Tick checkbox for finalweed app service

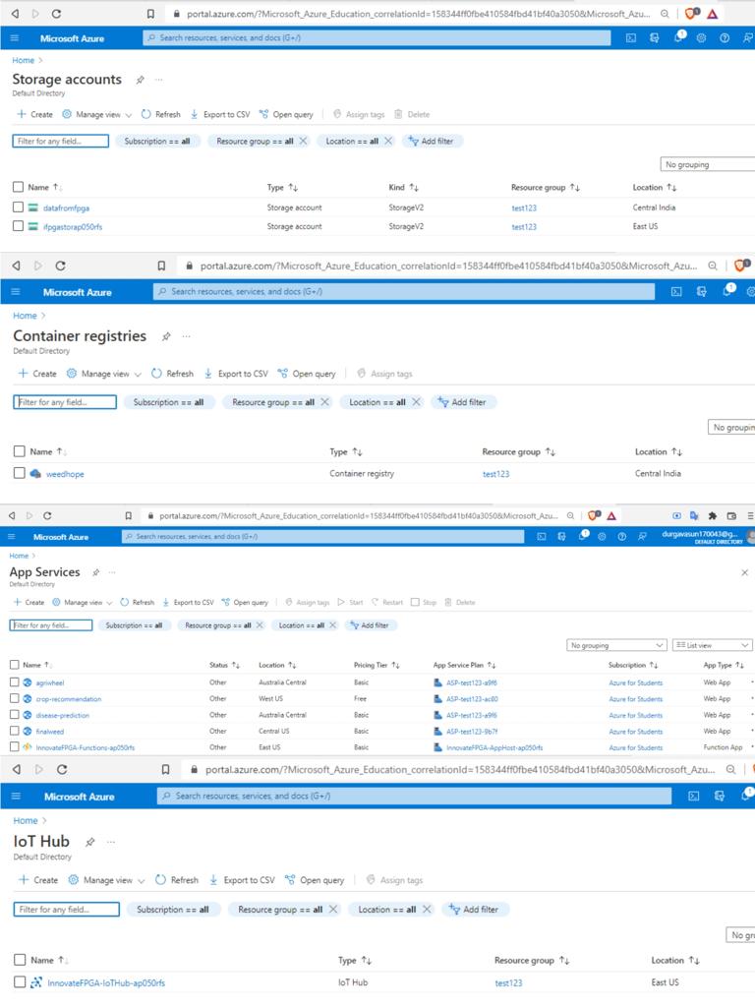pos(14,731)
